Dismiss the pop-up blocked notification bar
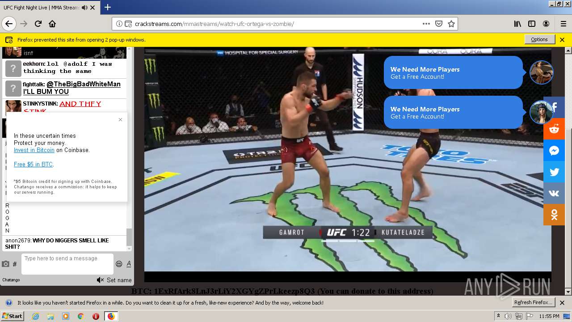Image resolution: width=572 pixels, height=322 pixels. (562, 39)
